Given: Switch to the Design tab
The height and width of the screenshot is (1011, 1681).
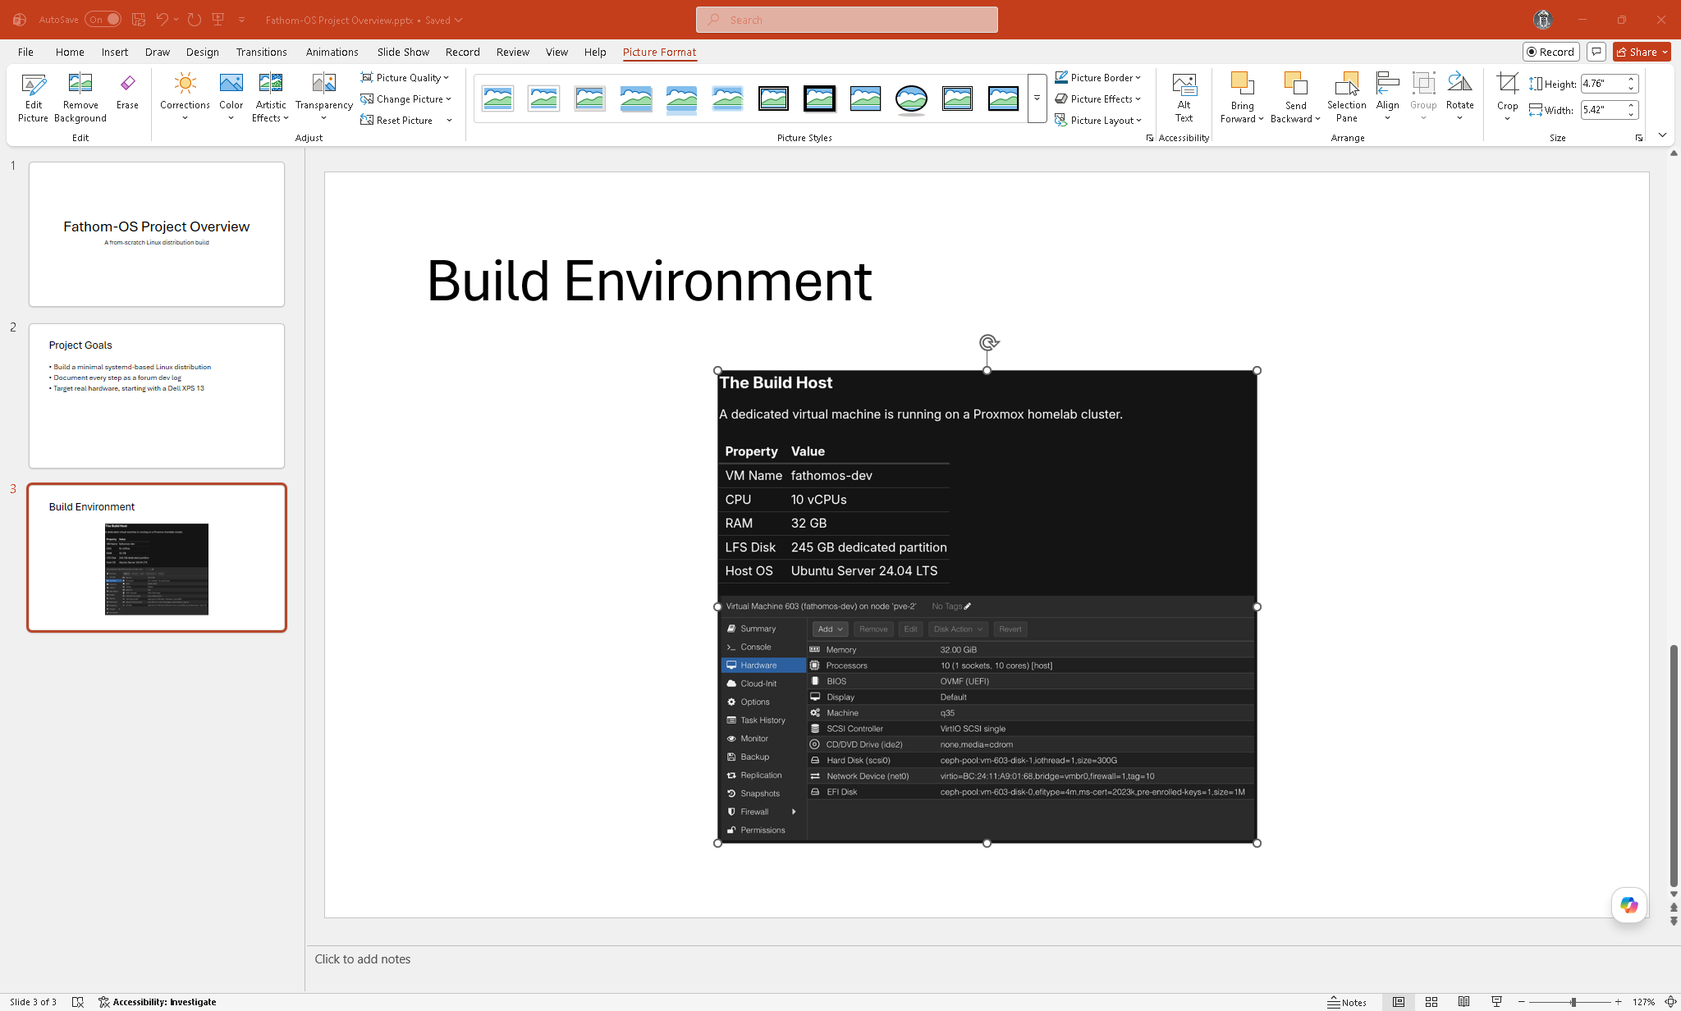Looking at the screenshot, I should 202,52.
